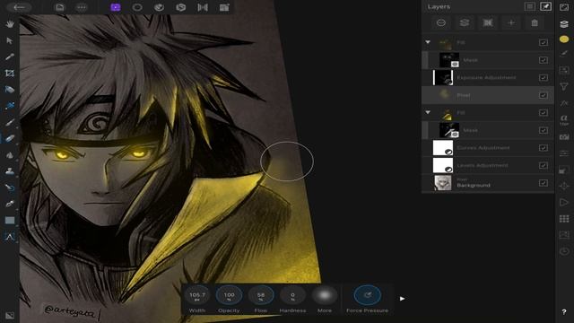This screenshot has height=323, width=574.
Task: Open the Layers studio icon
Action: (x=564, y=24)
